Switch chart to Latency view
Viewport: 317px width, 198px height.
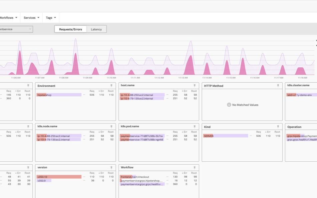click(96, 29)
